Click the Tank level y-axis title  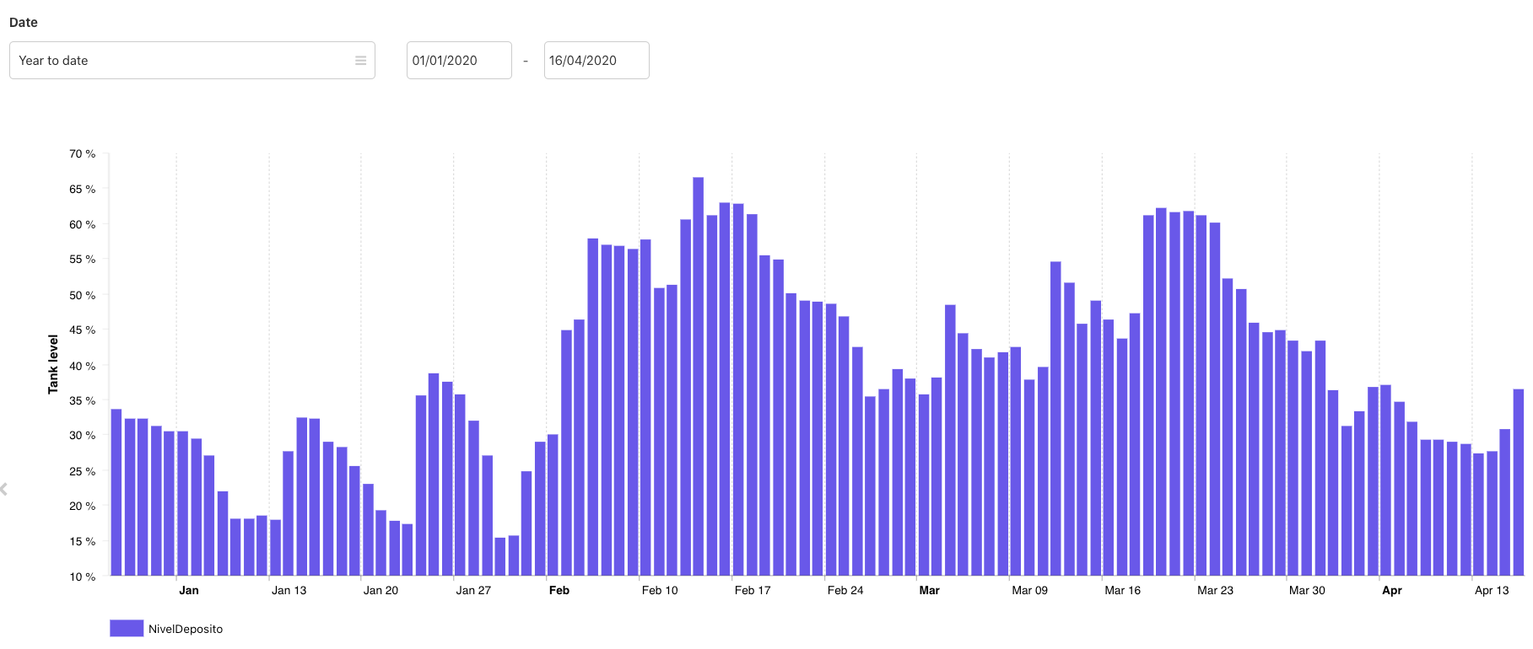tap(53, 364)
